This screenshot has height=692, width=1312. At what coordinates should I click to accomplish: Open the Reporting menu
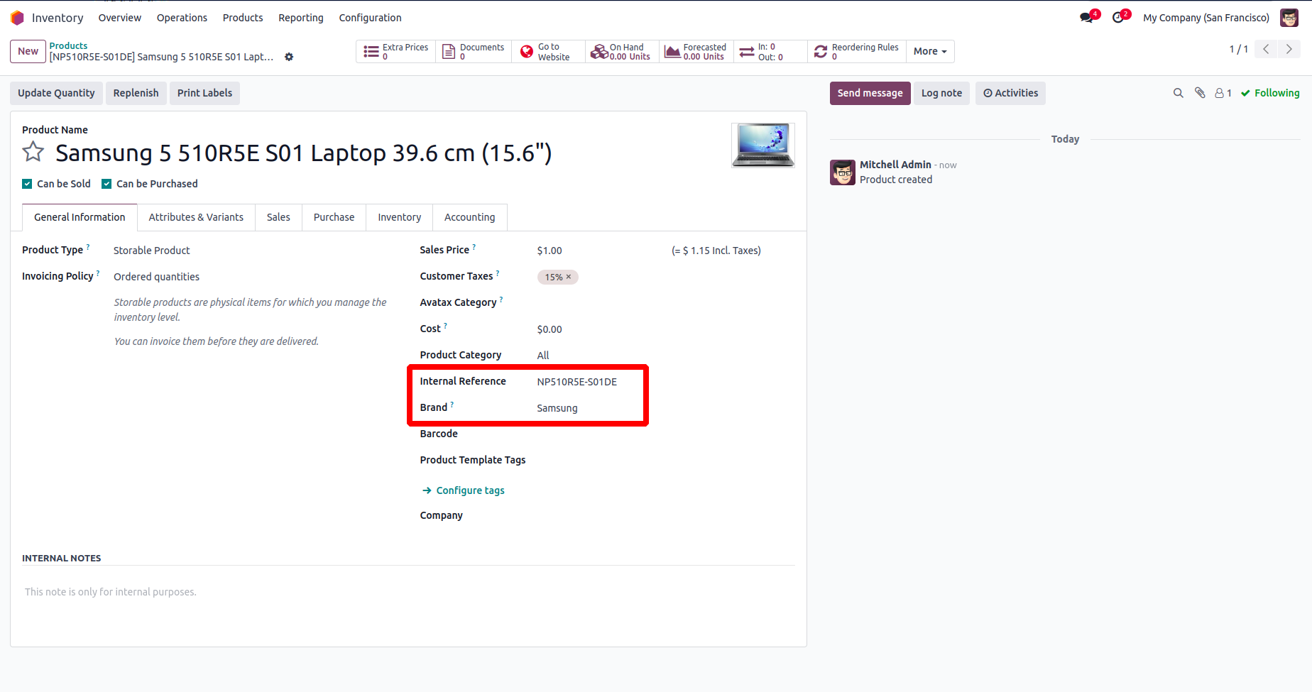301,18
